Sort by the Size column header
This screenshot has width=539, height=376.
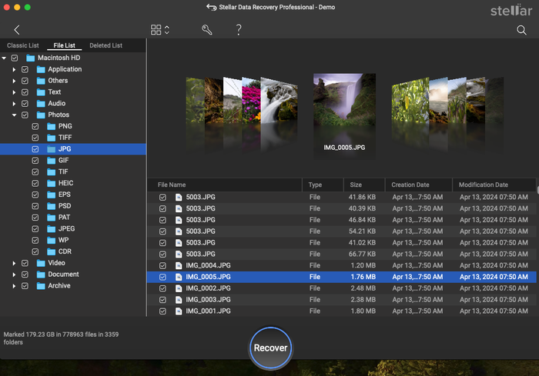(x=364, y=185)
